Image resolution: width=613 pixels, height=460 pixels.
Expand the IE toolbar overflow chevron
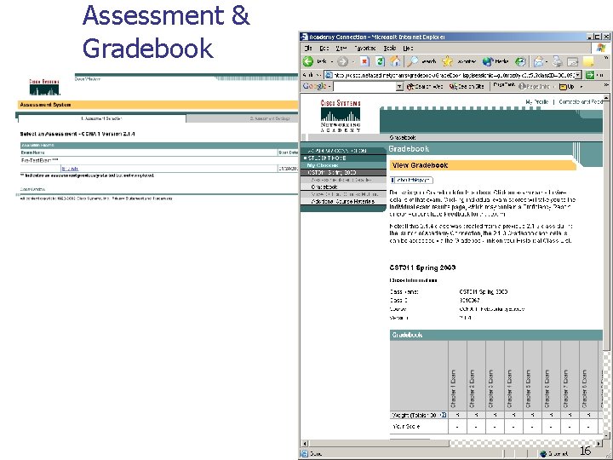pyautogui.click(x=606, y=58)
